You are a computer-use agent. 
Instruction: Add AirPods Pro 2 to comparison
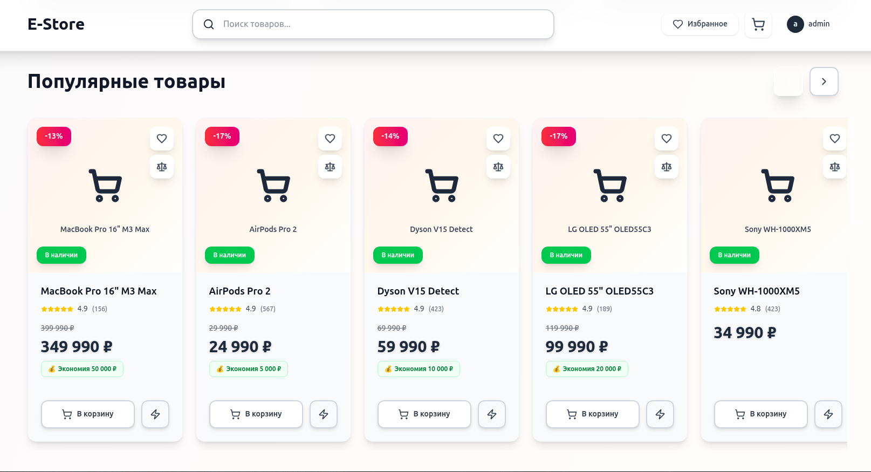click(x=330, y=167)
